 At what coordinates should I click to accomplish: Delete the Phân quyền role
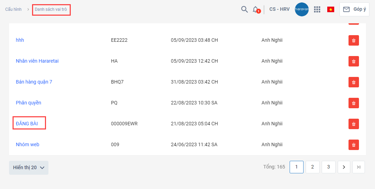point(353,103)
